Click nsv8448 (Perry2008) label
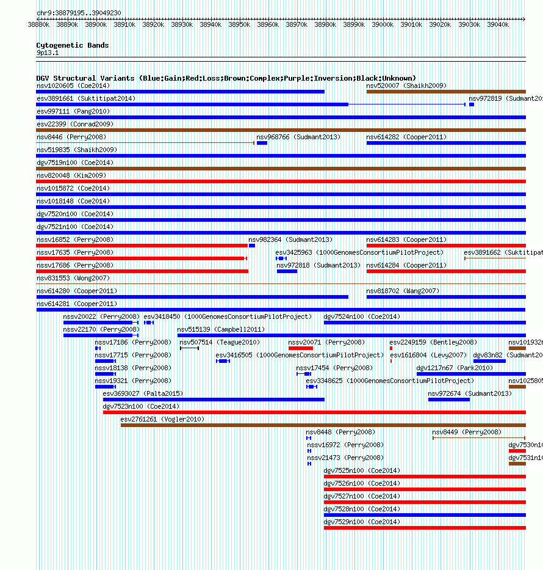 click(x=340, y=432)
